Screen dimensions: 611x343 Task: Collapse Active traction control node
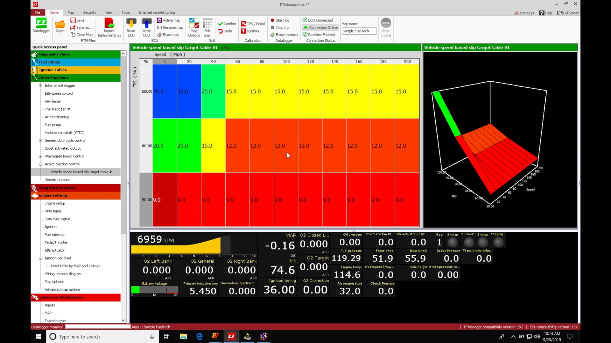40,164
